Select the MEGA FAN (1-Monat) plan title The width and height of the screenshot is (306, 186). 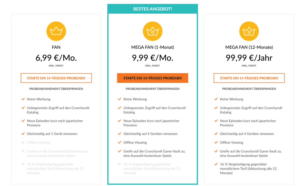coord(153,47)
